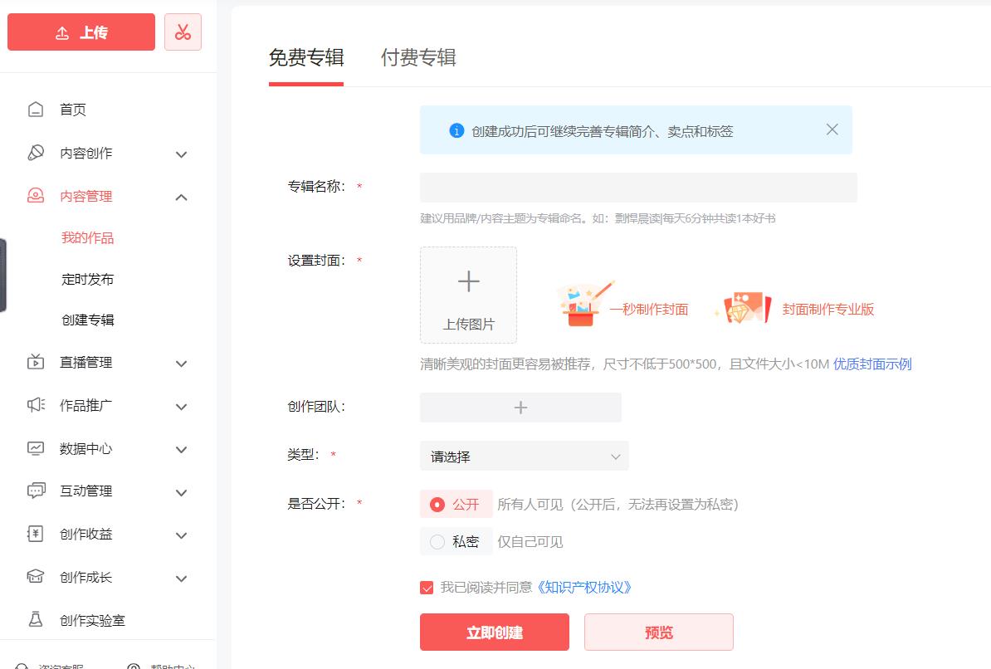Add a member with 创作团队 plus button

click(520, 408)
